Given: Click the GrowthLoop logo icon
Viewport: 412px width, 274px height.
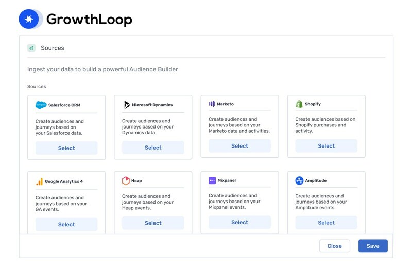Looking at the screenshot, I should click(x=29, y=19).
